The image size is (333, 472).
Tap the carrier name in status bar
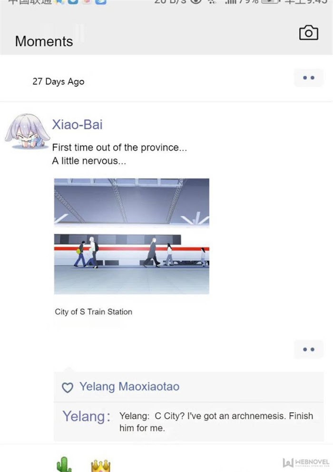tap(29, 1)
